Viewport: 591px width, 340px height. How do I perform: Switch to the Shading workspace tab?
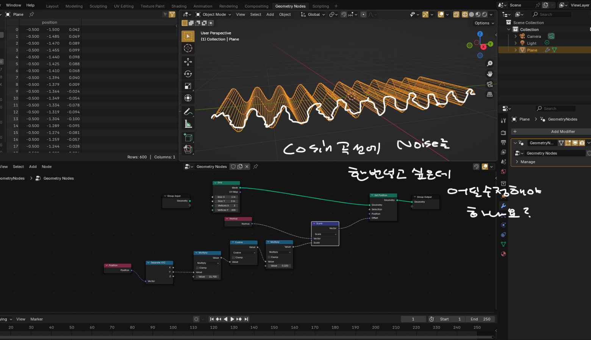pos(179,6)
